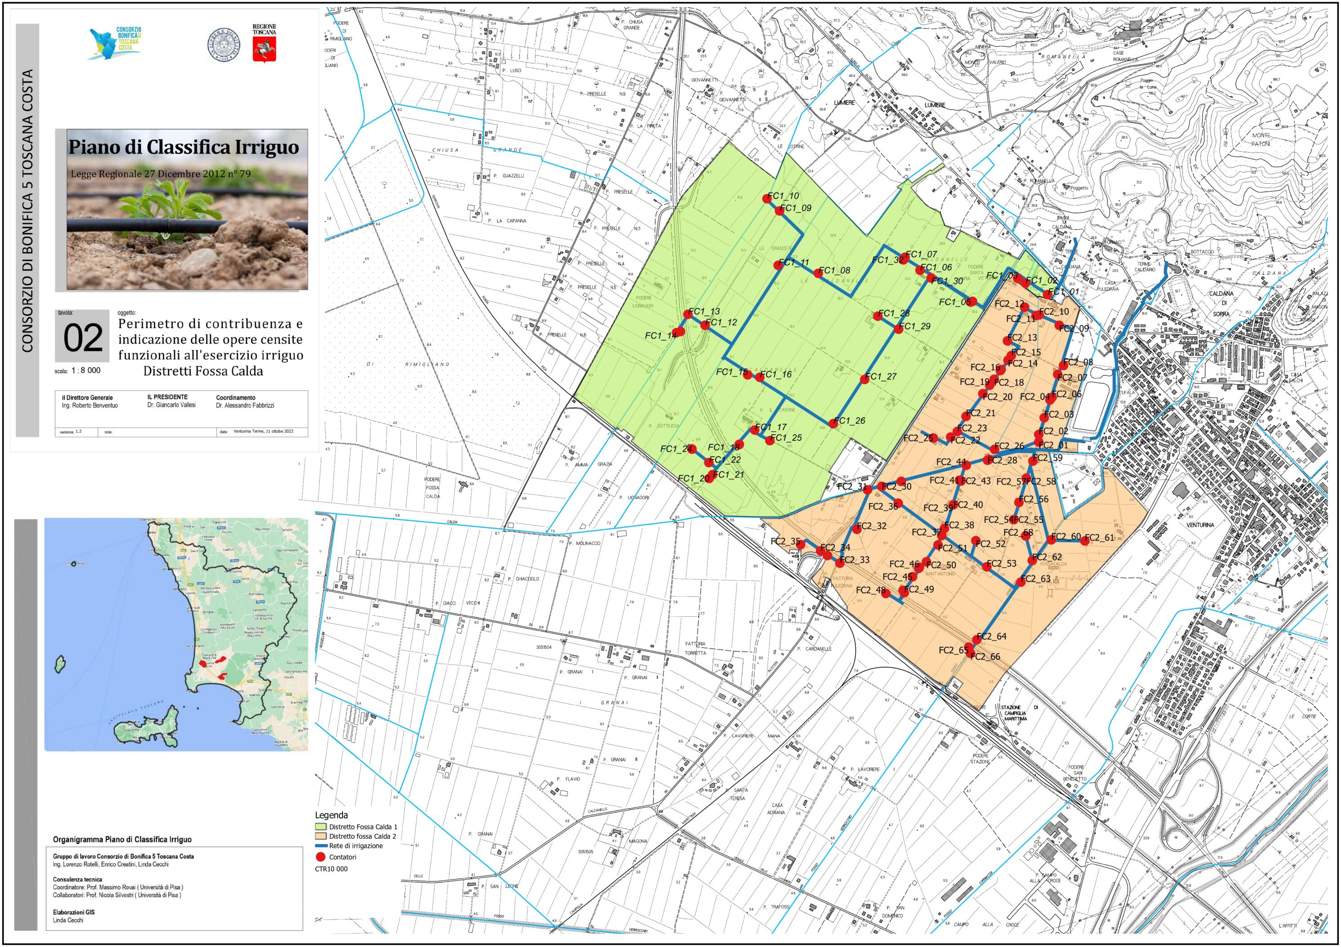1341x947 pixels.
Task: Click meter label FC2_13
Action: [1022, 337]
